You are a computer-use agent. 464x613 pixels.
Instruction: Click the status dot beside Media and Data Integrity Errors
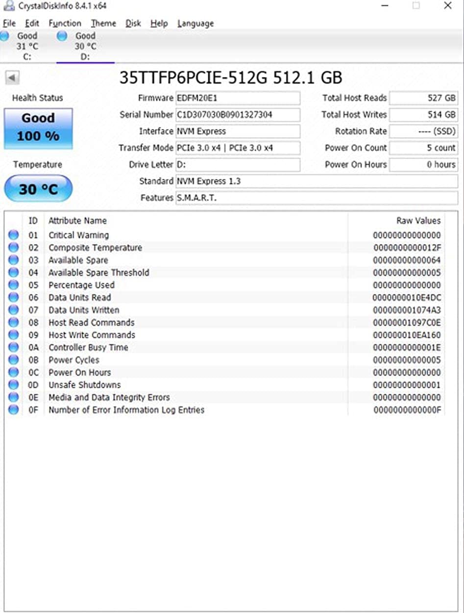pos(13,397)
